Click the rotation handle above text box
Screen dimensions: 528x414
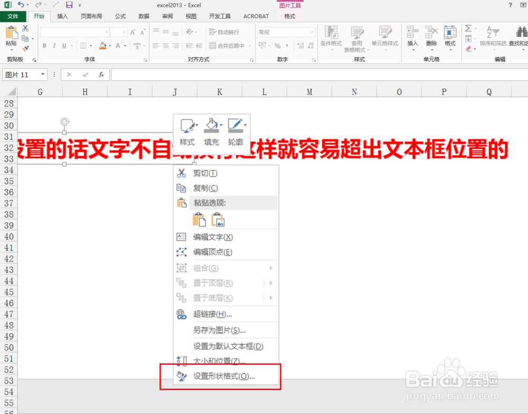coord(64,121)
